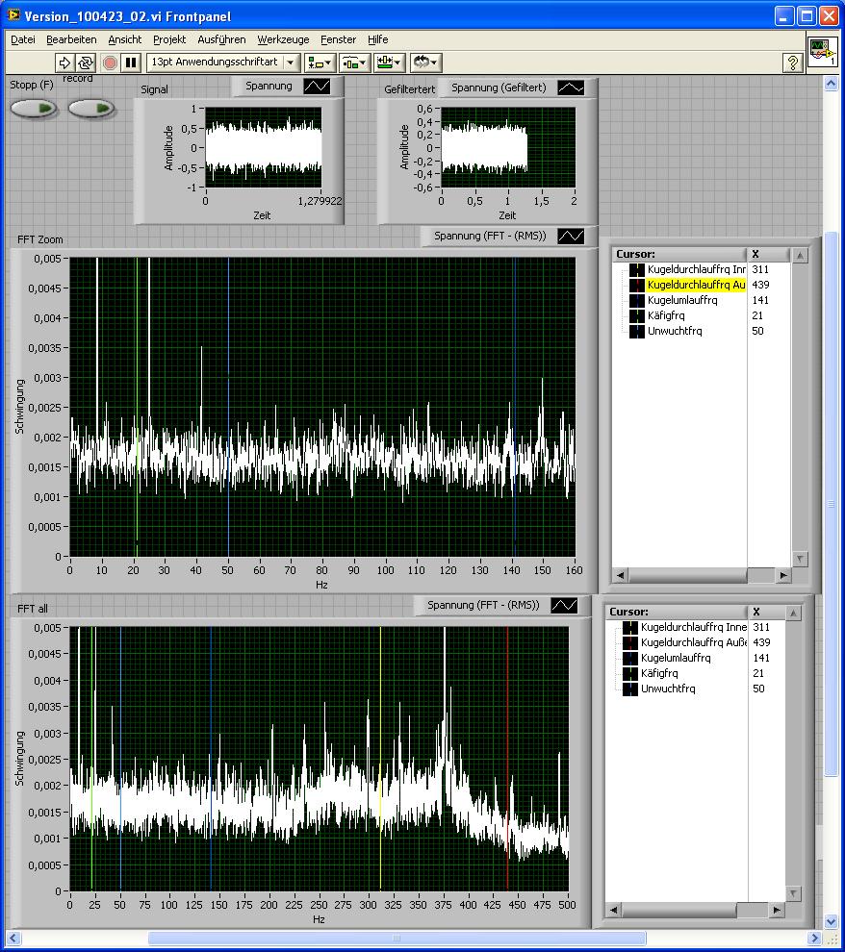845x952 pixels.
Task: Click the VI icon in top-right corner
Action: point(822,52)
